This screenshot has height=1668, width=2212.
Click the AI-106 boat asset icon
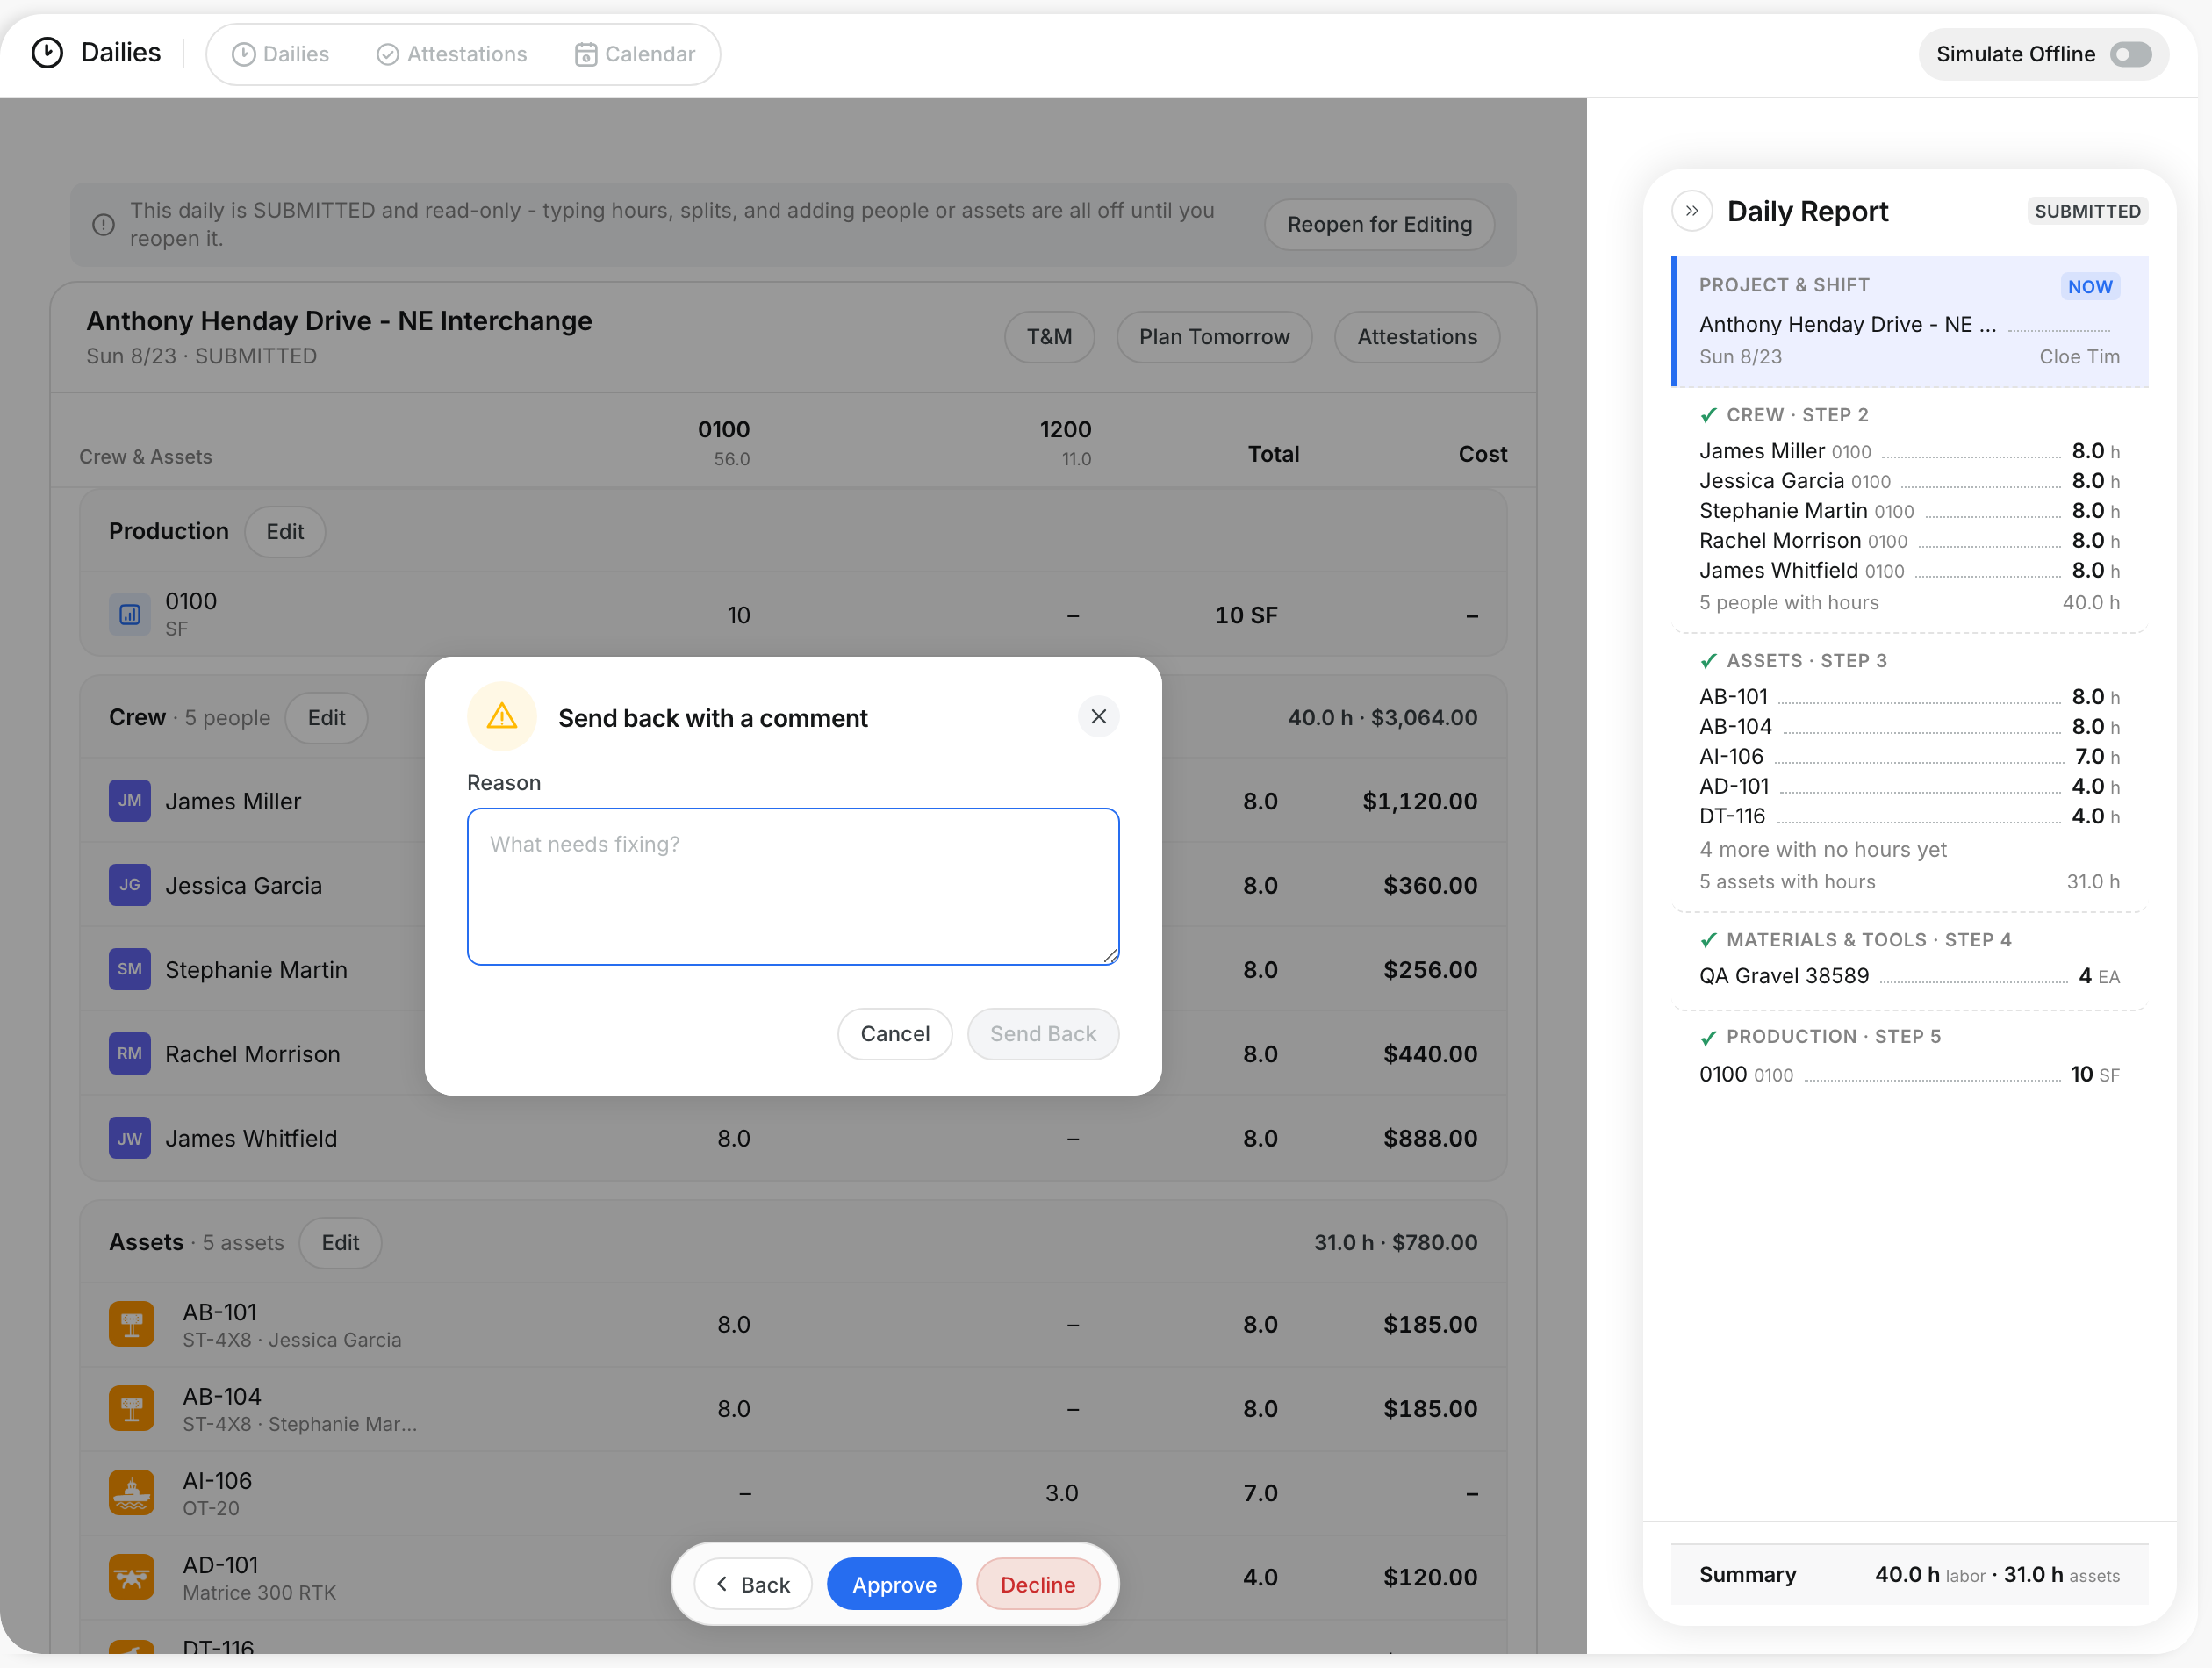click(x=132, y=1493)
